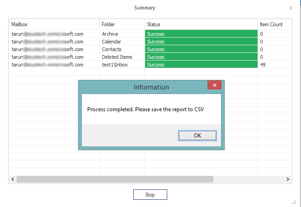Click the horizontal scrollbar thumb

(x=115, y=179)
